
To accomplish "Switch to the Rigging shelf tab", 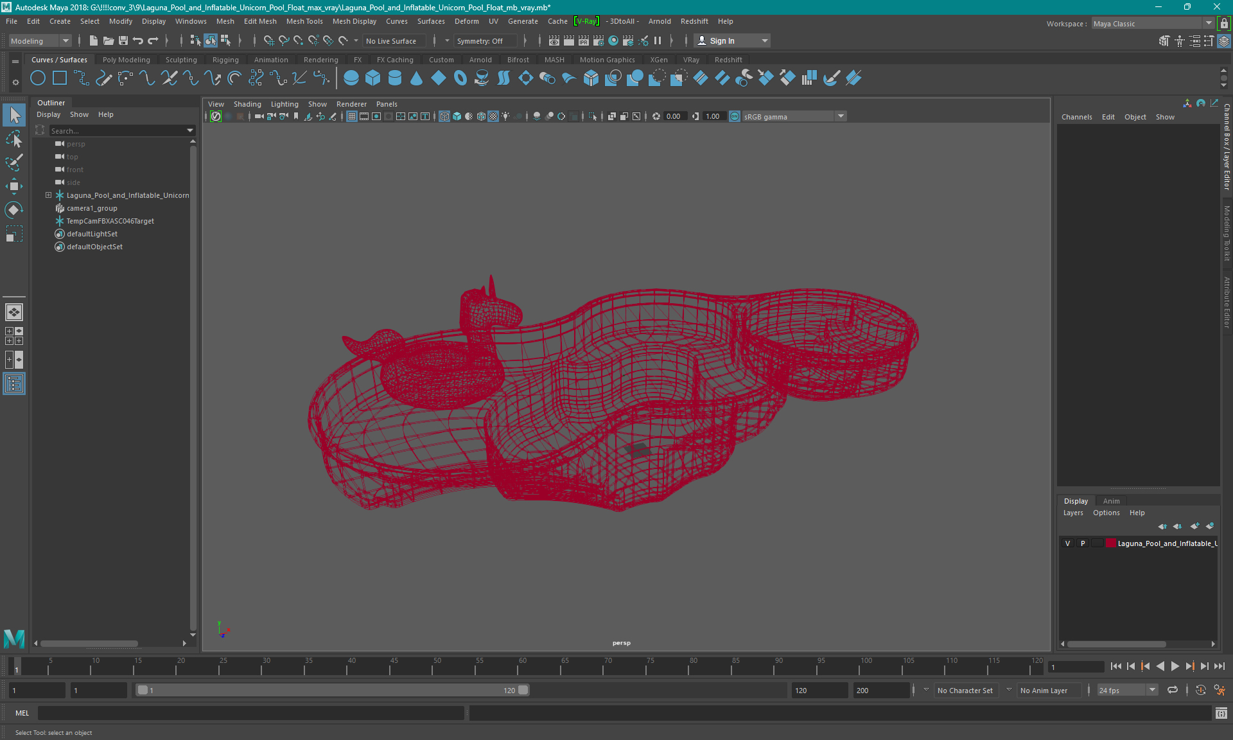I will pyautogui.click(x=225, y=60).
